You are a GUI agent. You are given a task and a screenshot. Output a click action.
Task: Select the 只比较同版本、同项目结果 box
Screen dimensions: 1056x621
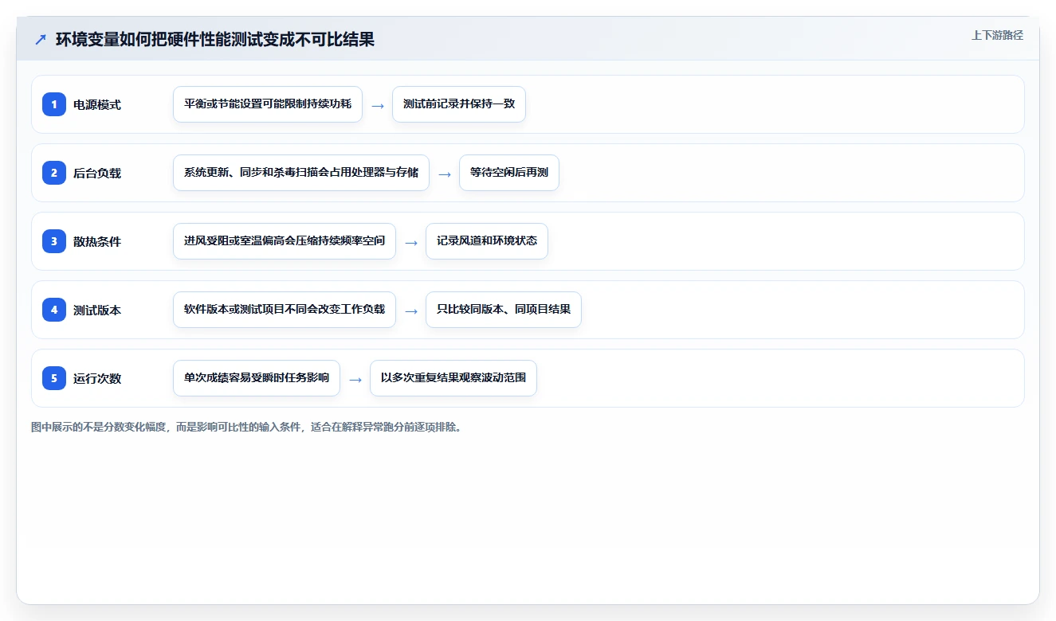[x=504, y=310]
